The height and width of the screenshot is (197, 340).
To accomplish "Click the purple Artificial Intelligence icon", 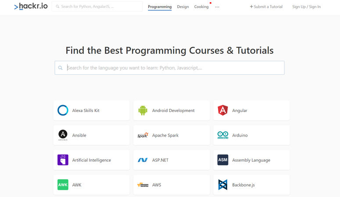I will pyautogui.click(x=63, y=160).
